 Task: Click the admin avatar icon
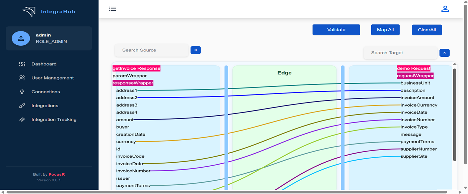point(21,38)
